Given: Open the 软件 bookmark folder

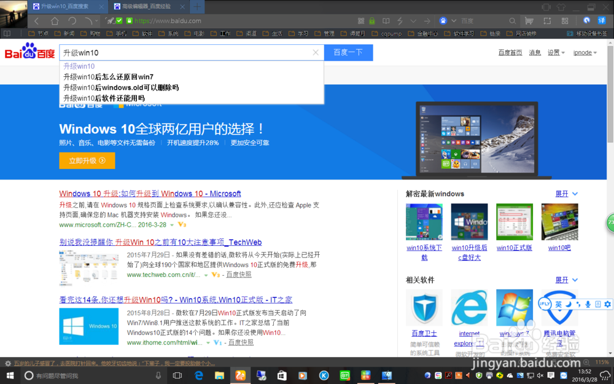Looking at the screenshot, I should click(x=142, y=34).
